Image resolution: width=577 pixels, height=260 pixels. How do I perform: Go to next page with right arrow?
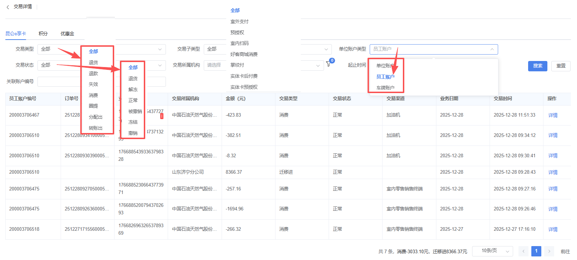click(549, 251)
